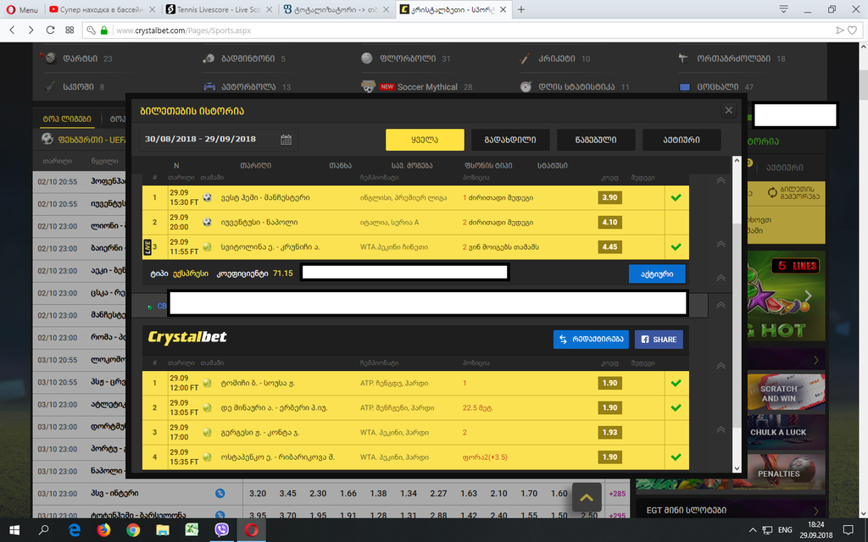Go back to previous page
The image size is (868, 542).
point(12,30)
